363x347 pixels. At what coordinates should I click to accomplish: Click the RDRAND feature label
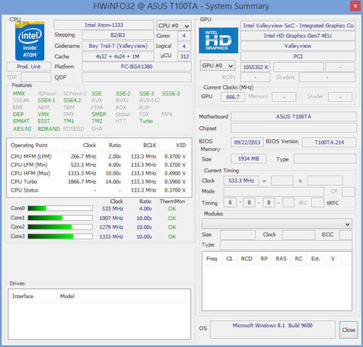pos(49,129)
